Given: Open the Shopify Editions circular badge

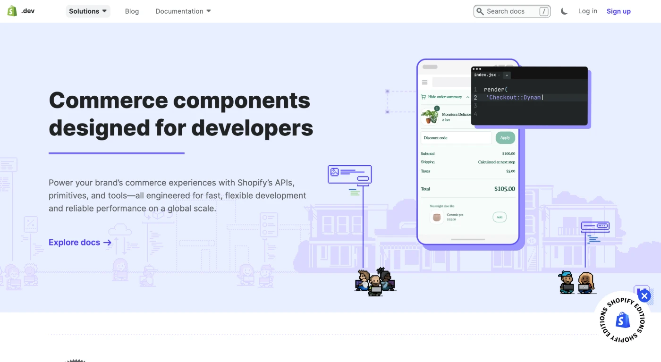Looking at the screenshot, I should click(622, 321).
